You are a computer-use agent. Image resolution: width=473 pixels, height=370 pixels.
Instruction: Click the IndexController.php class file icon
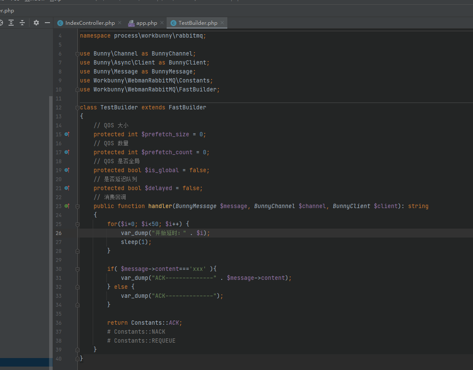pyautogui.click(x=60, y=23)
